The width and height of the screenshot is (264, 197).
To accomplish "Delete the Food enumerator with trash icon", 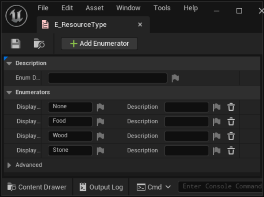I will pos(231,121).
